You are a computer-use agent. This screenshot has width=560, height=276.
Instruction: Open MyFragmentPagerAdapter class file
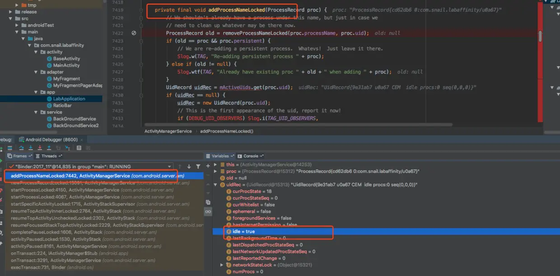click(74, 85)
